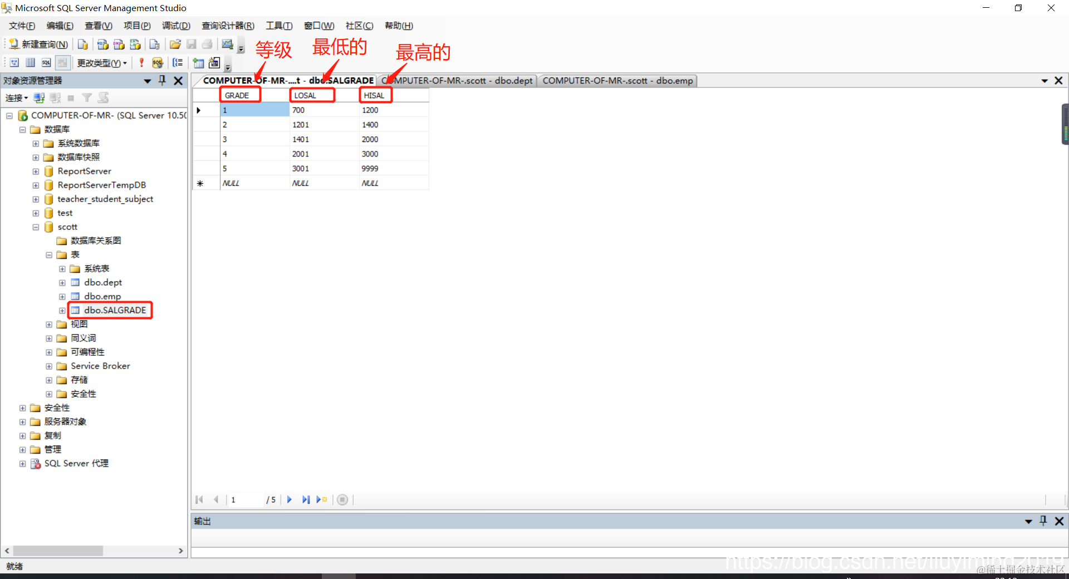This screenshot has height=579, width=1069.
Task: Open the Connect (连接) dropdown in Object Explorer
Action: pyautogui.click(x=17, y=98)
